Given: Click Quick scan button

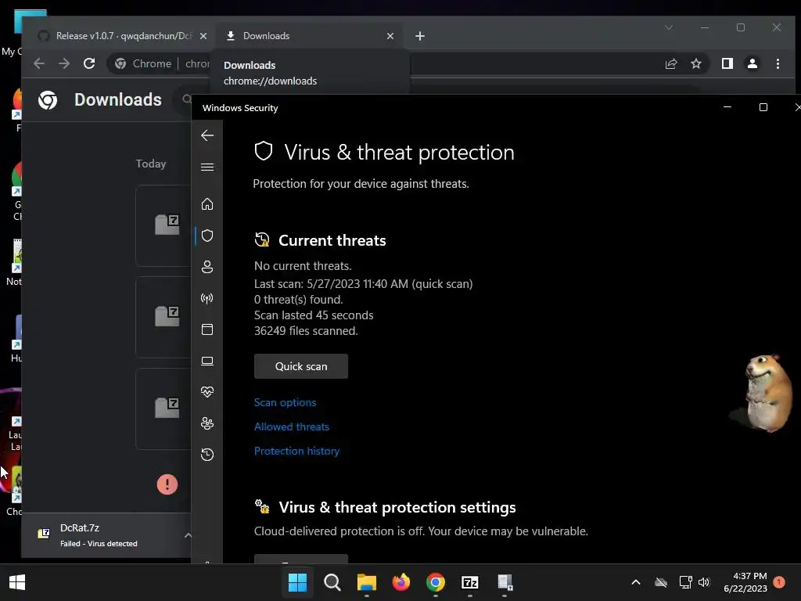Looking at the screenshot, I should [301, 366].
